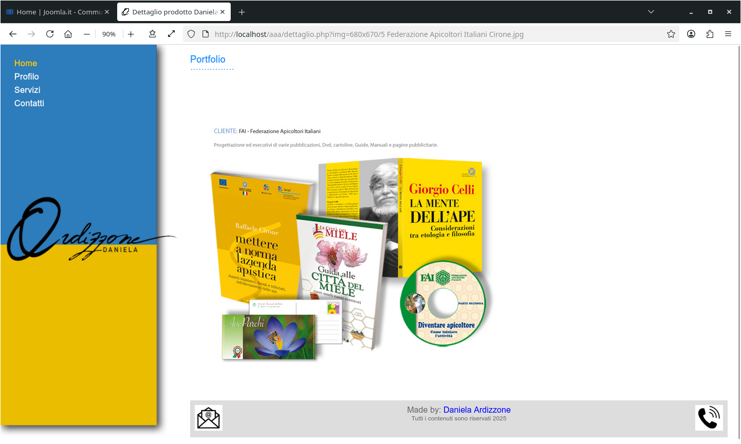Open the account profile icon
This screenshot has height=444, width=741.
click(691, 34)
